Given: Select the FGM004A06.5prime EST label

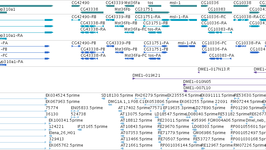Looking at the screenshot, I should pos(226,121).
